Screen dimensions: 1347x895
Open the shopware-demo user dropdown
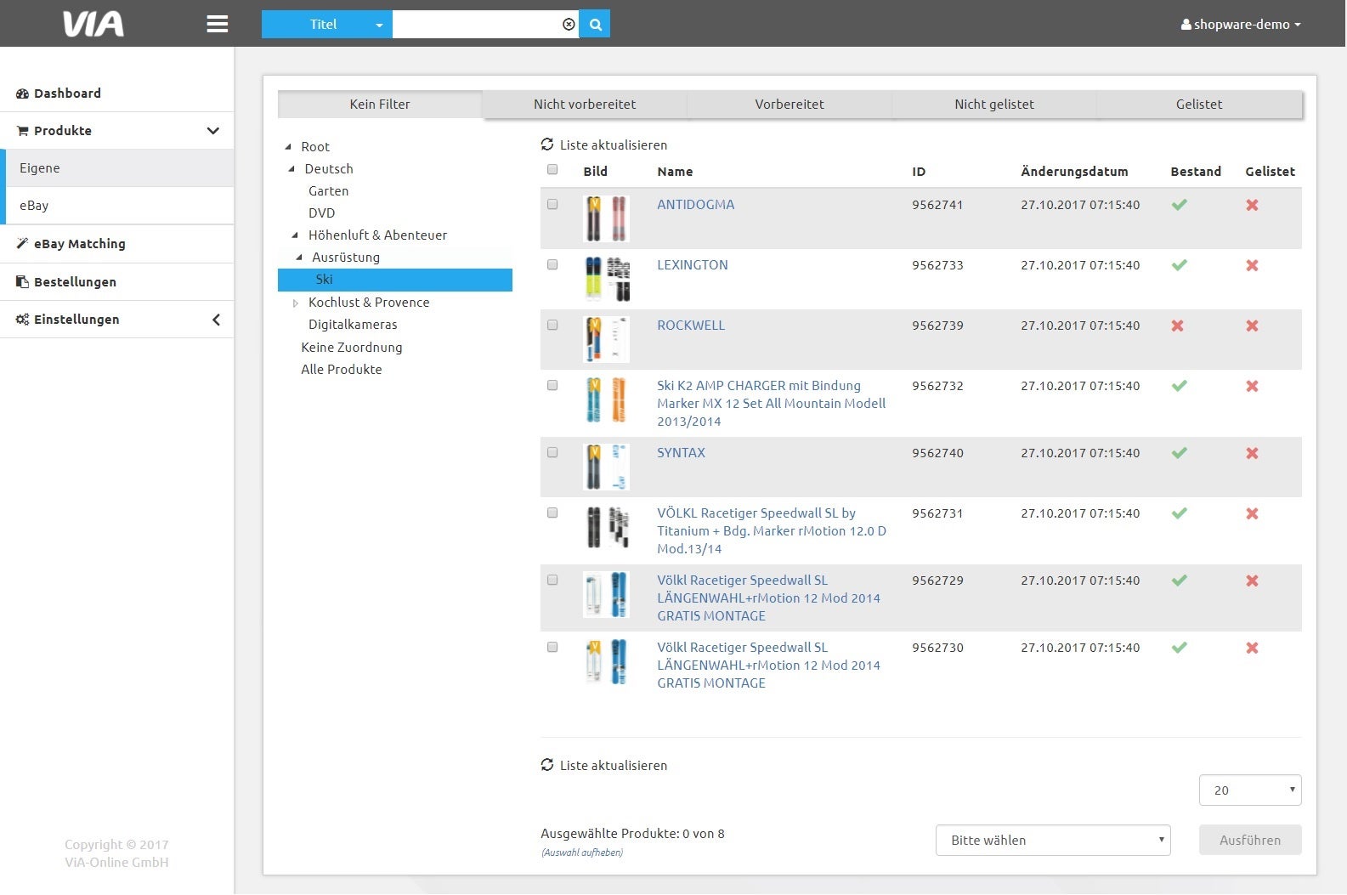[x=1241, y=25]
